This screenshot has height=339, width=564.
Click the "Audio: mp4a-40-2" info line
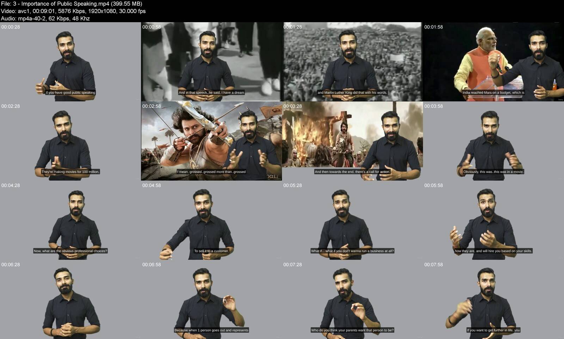[x=45, y=19]
